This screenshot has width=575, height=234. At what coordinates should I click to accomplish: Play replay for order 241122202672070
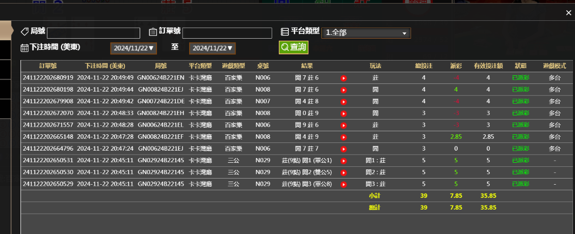344,113
